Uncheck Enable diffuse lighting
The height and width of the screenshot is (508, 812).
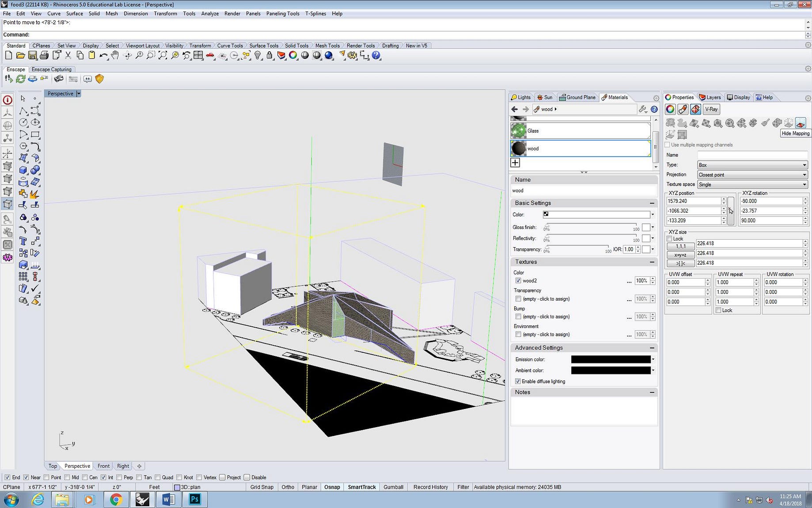pos(518,381)
